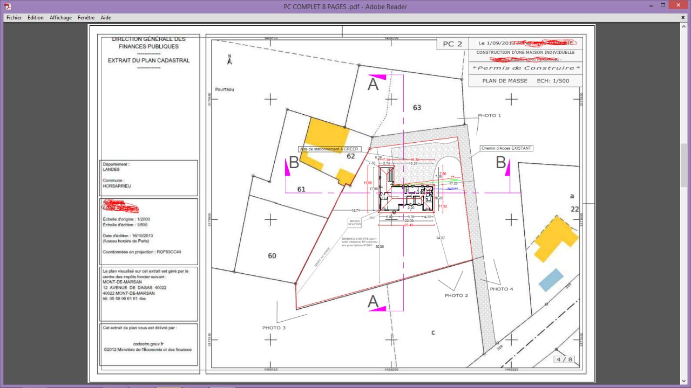Open the Edition menu
This screenshot has height=388, width=691.
36,18
